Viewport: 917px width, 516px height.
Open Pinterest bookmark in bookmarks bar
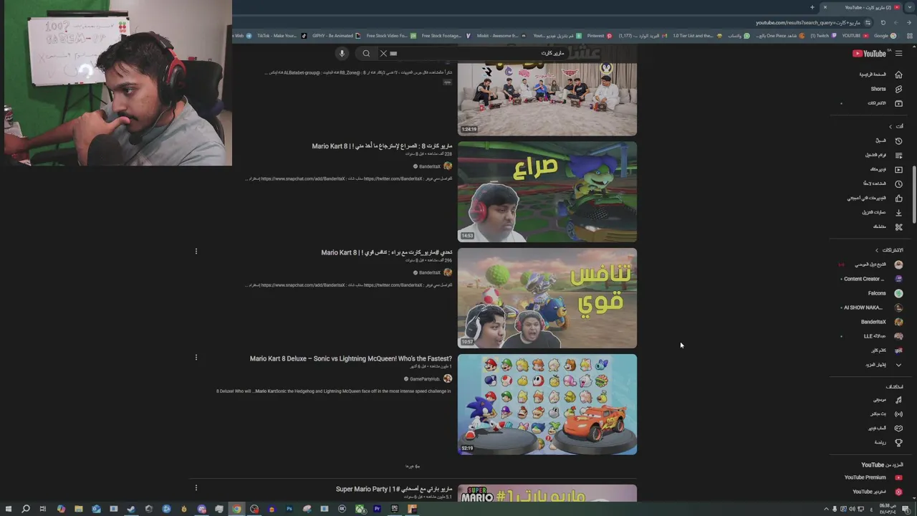(x=599, y=36)
